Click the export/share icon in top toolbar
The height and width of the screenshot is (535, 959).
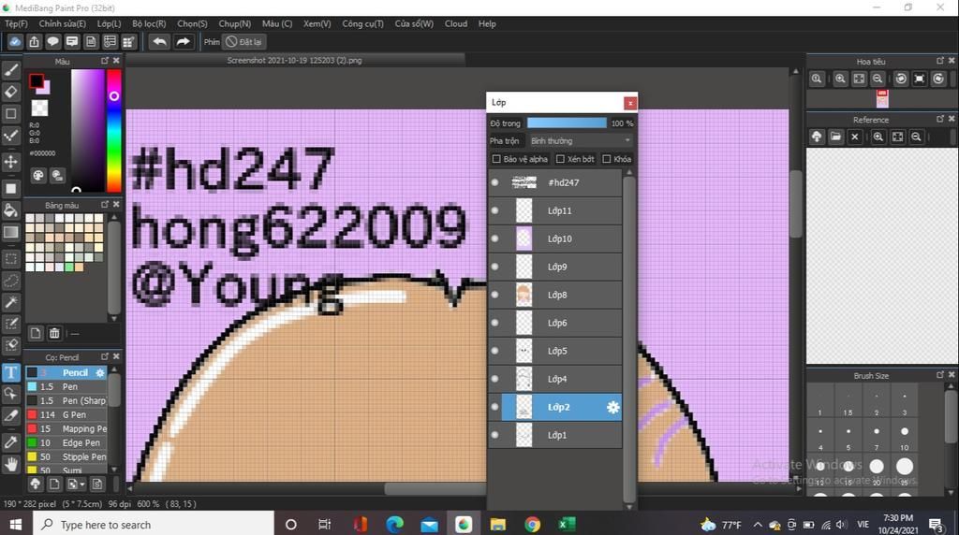coord(34,41)
